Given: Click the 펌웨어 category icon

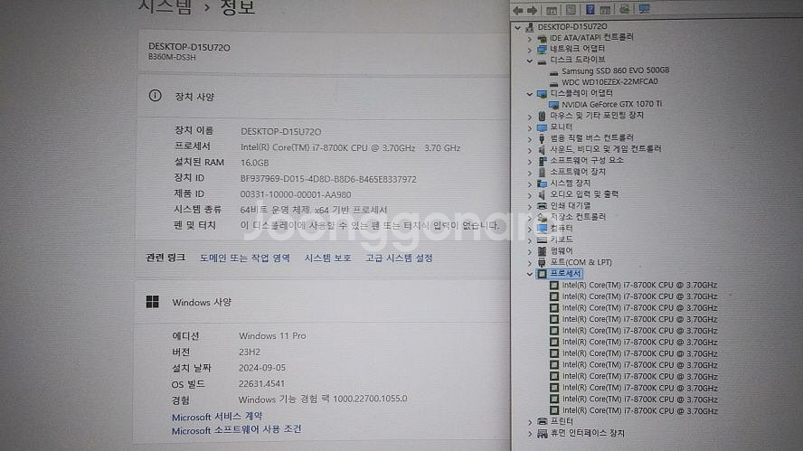Looking at the screenshot, I should point(542,251).
